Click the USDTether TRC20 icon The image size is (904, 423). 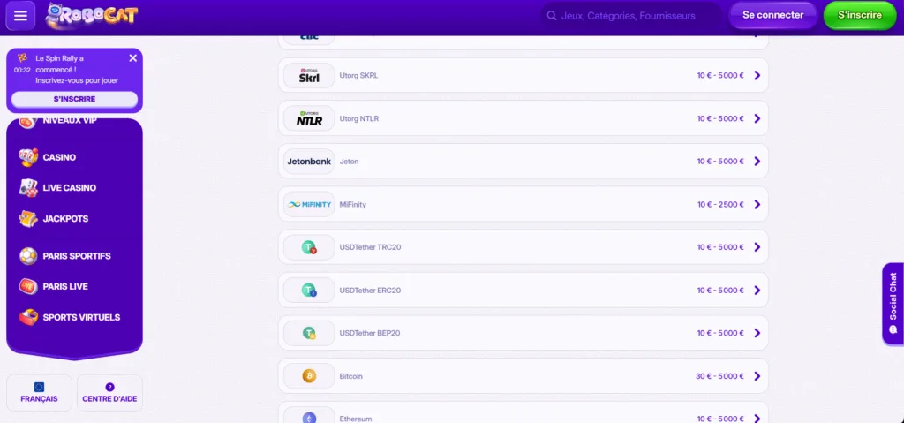tap(309, 248)
